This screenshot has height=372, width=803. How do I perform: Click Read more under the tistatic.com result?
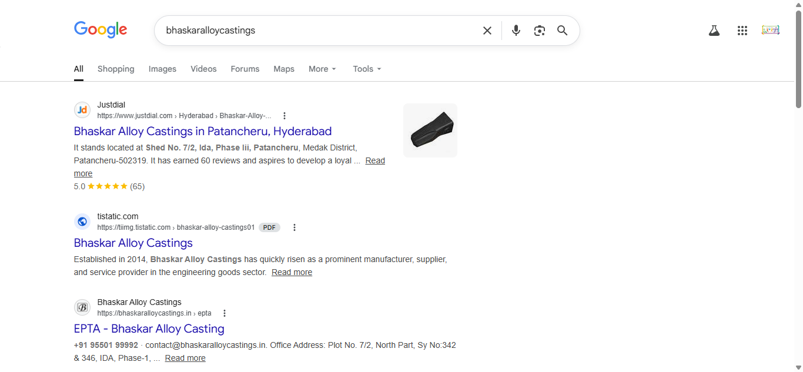point(292,272)
